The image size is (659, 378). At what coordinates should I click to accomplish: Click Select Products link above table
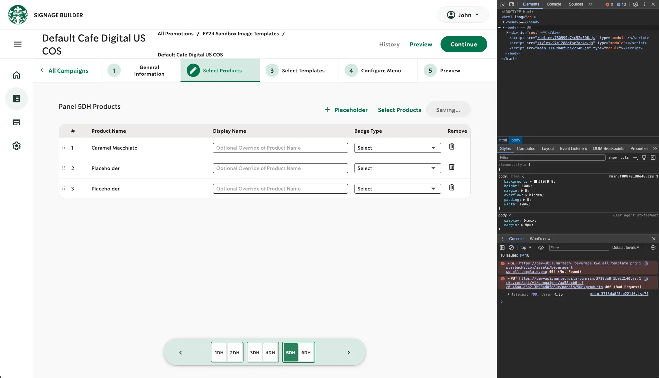pyautogui.click(x=399, y=110)
